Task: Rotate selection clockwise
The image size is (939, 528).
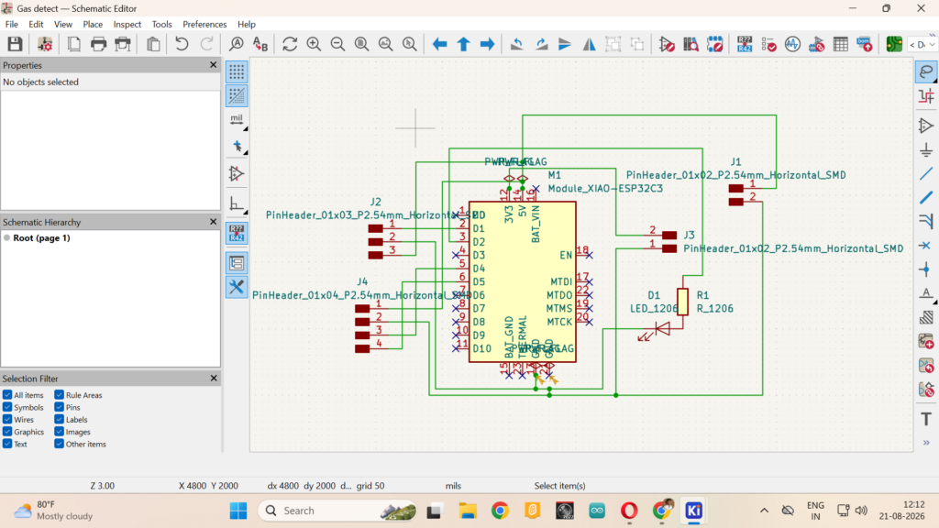Action: point(541,44)
